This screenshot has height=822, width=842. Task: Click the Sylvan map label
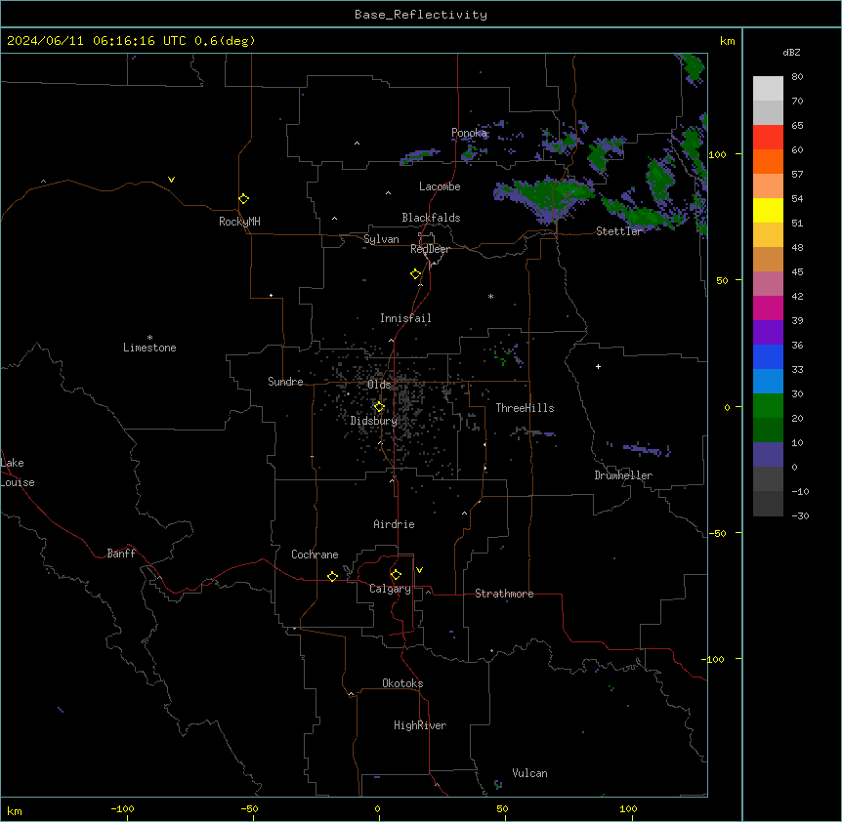[381, 239]
